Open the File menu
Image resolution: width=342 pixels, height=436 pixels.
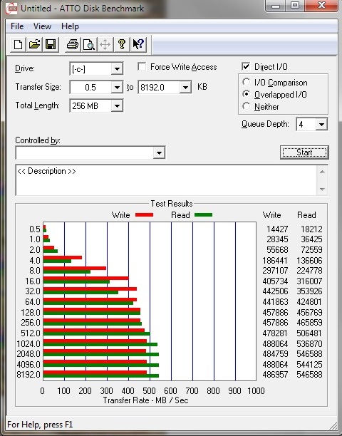17,26
